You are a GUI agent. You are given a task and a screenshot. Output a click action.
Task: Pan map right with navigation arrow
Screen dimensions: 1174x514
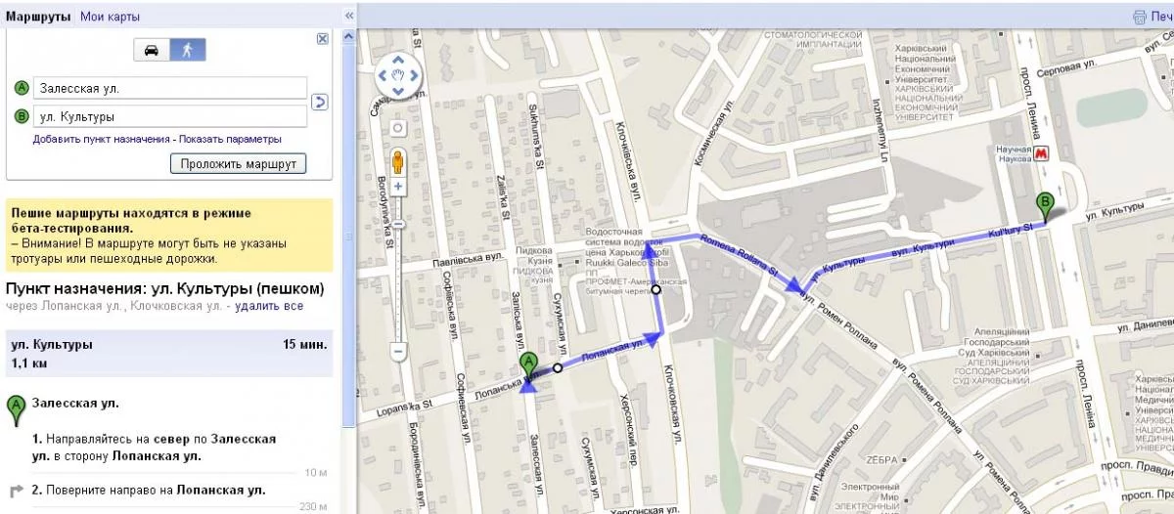[x=416, y=73]
